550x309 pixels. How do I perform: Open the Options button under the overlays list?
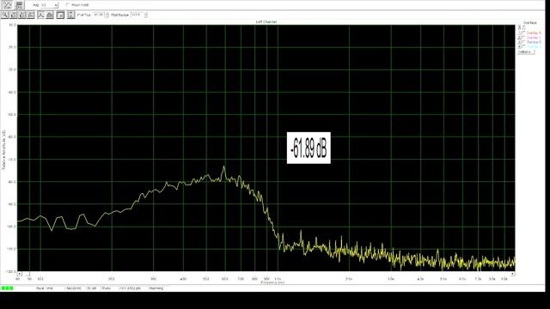(526, 51)
